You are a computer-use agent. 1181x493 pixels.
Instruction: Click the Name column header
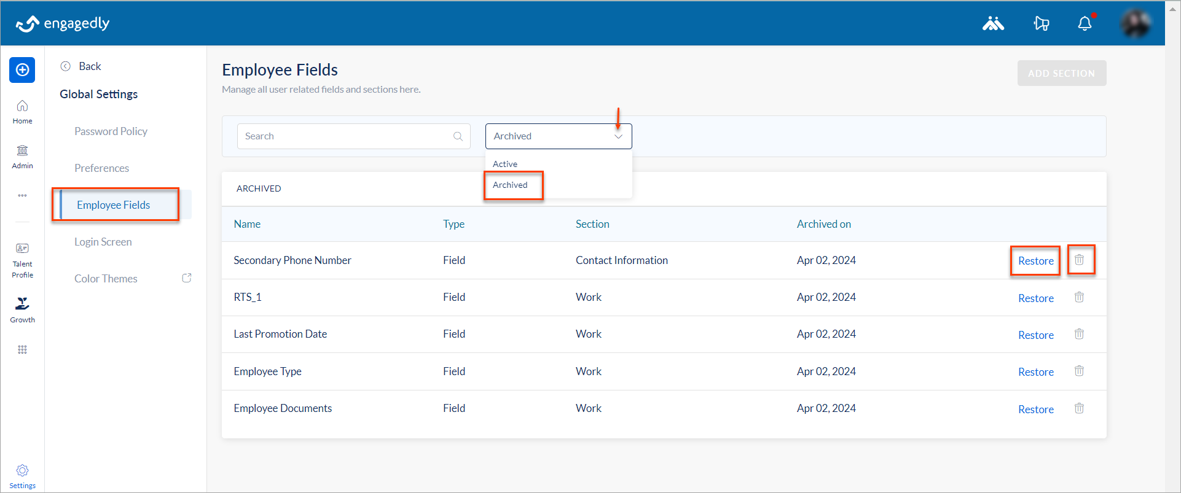click(x=247, y=224)
